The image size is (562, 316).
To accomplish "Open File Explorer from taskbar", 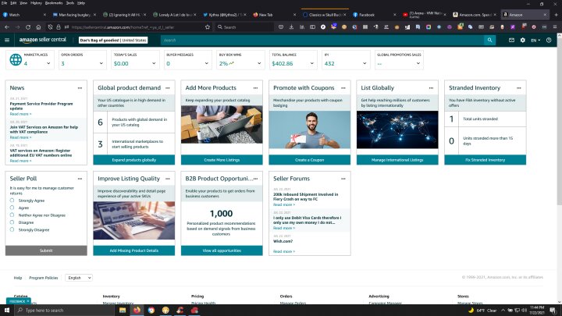I will pos(123,311).
